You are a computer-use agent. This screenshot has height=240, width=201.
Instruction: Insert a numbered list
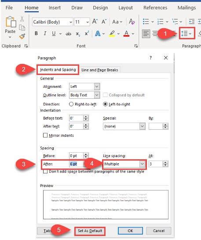pyautogui.click(x=161, y=22)
